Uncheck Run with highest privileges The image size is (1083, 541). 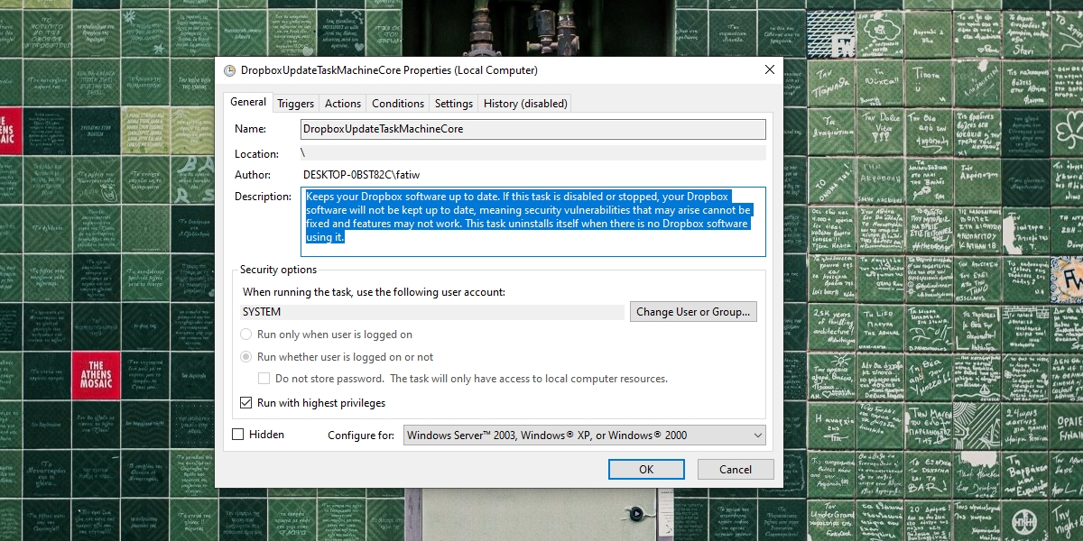tap(245, 403)
